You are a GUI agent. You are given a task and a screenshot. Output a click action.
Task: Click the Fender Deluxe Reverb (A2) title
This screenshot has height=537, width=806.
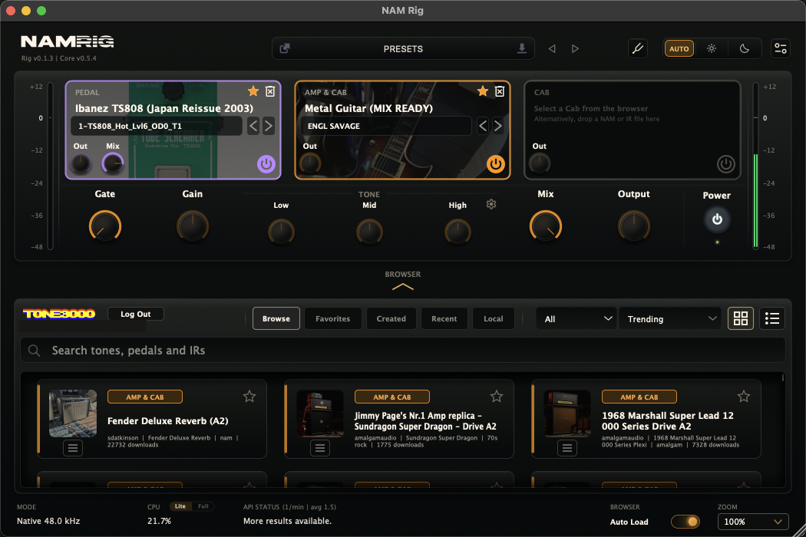(x=167, y=421)
